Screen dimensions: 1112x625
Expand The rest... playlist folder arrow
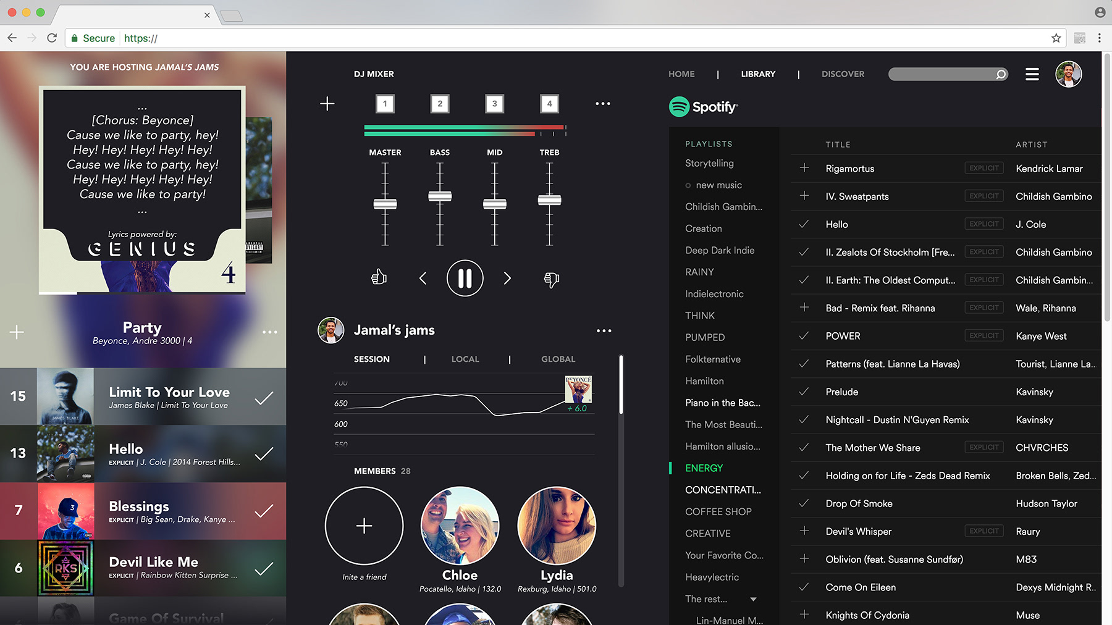[x=753, y=599]
